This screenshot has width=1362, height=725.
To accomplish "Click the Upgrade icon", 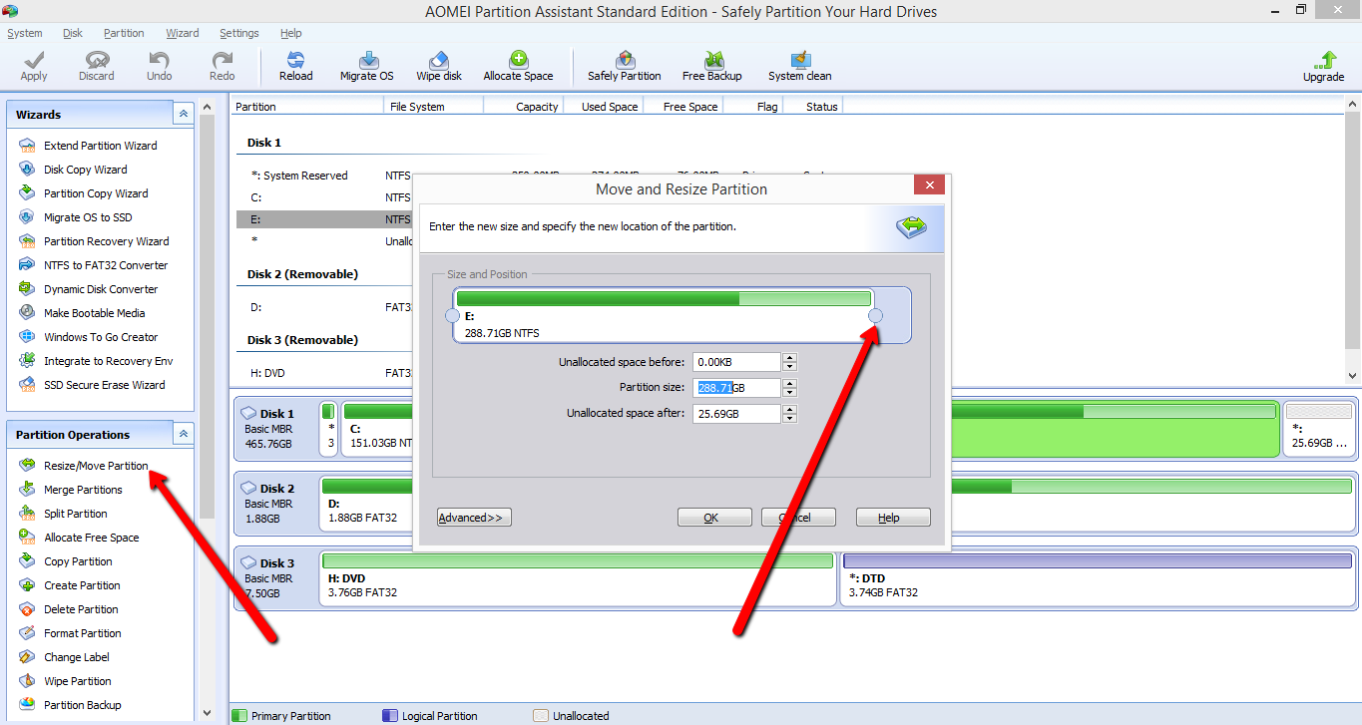I will [x=1324, y=67].
